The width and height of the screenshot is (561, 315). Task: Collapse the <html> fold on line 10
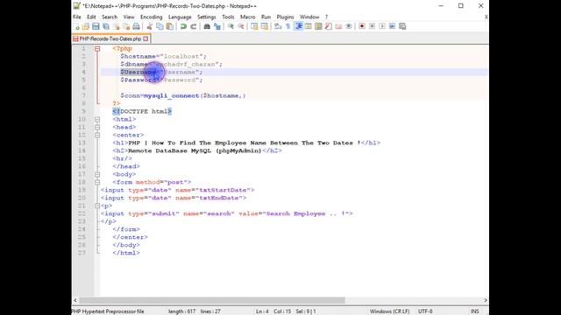97,119
